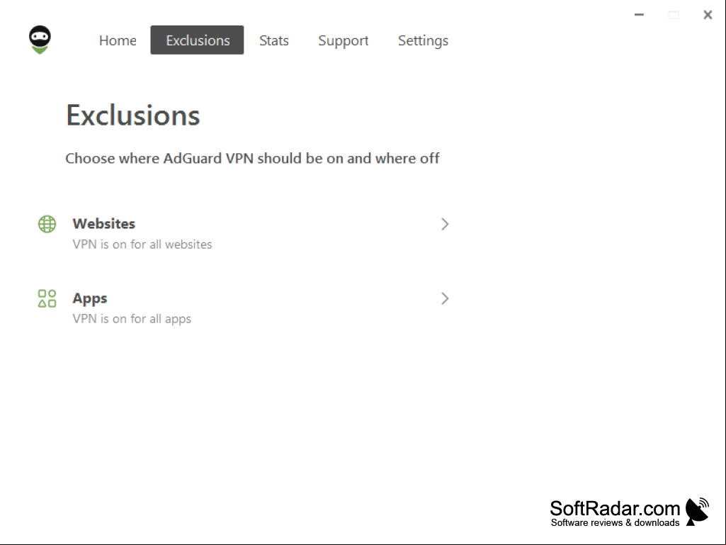Click the Websites globe icon
Image resolution: width=726 pixels, height=545 pixels.
pos(47,224)
